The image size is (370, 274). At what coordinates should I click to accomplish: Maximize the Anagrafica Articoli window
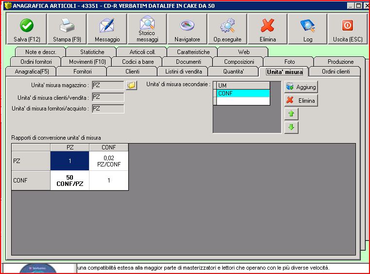coord(358,6)
